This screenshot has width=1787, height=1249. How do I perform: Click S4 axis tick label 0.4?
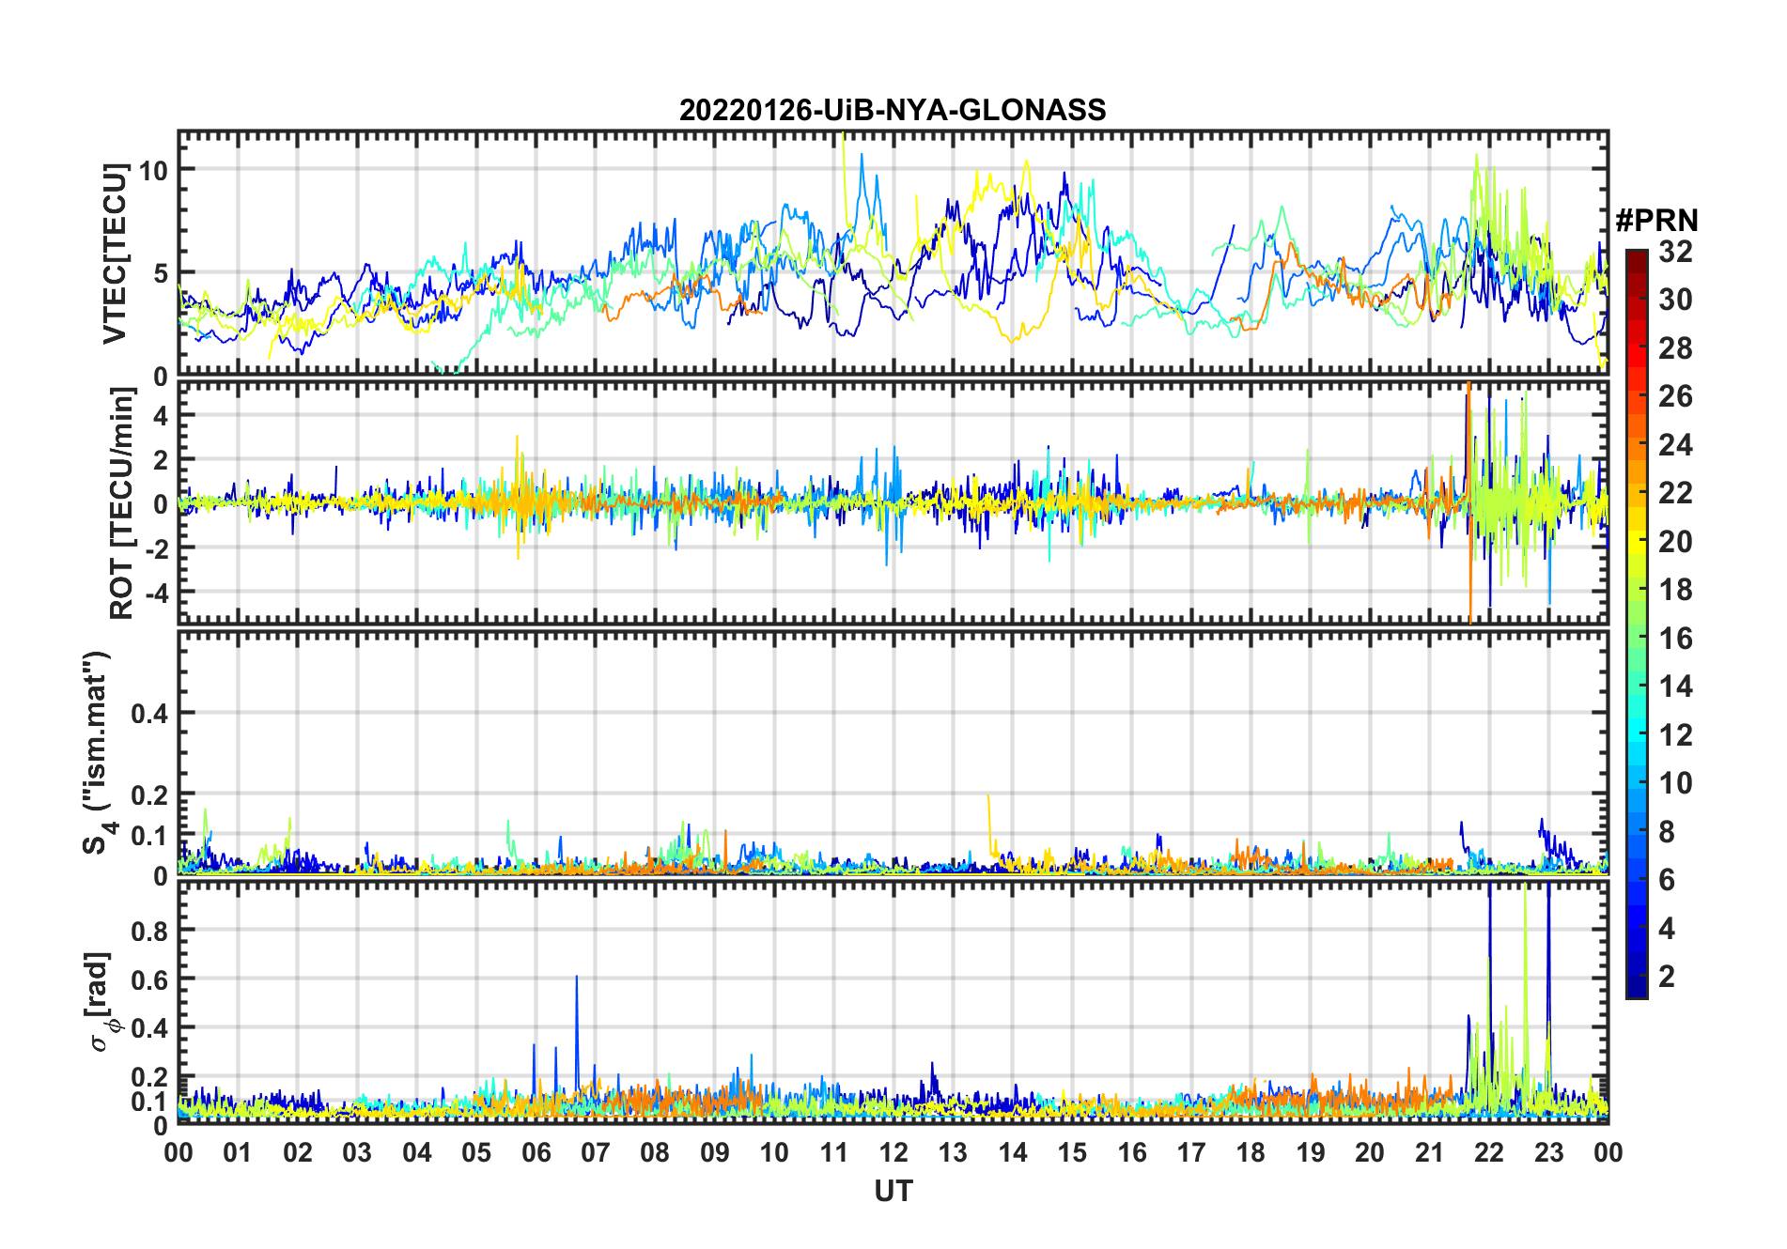coord(149,714)
